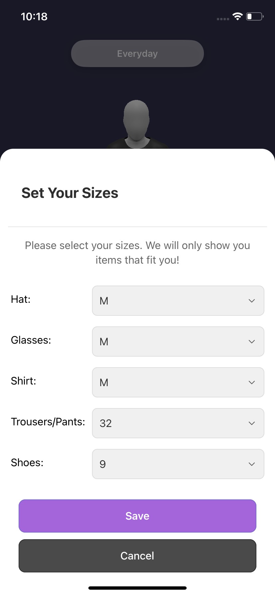The height and width of the screenshot is (595, 275).
Task: Tap the battery indicator icon
Action: tap(255, 16)
